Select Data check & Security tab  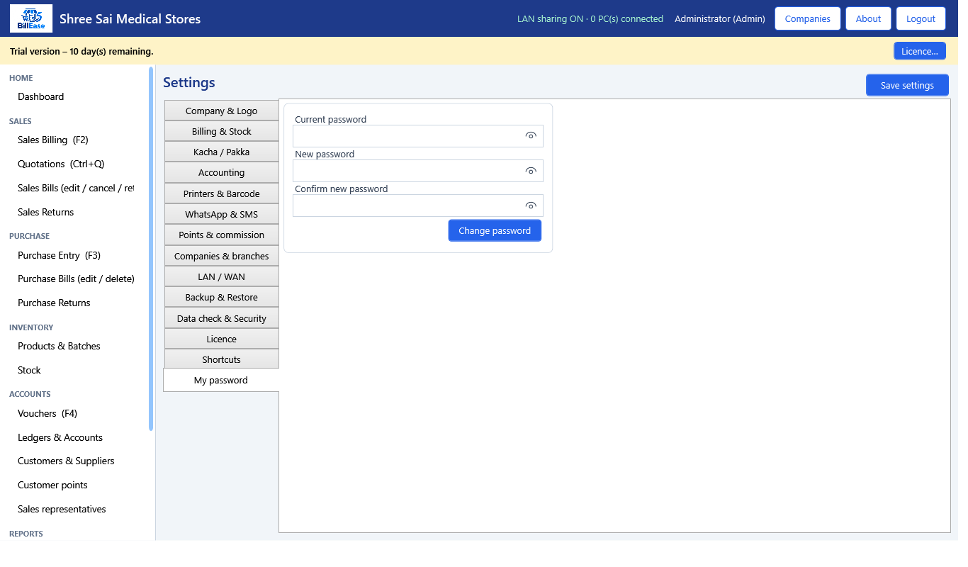222,319
